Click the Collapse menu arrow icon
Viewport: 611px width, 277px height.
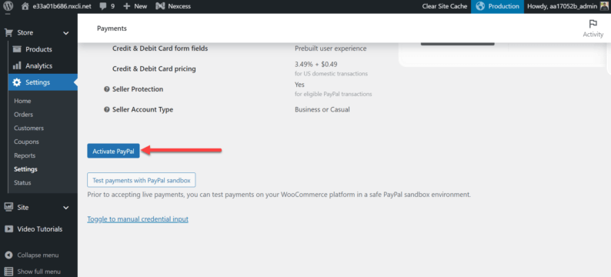coord(8,255)
